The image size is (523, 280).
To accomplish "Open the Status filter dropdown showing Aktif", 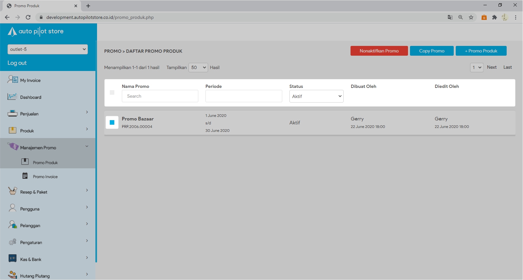I will [316, 96].
